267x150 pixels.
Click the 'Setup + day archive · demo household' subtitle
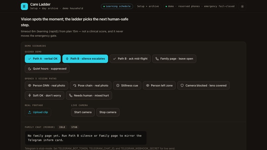(x=57, y=8)
